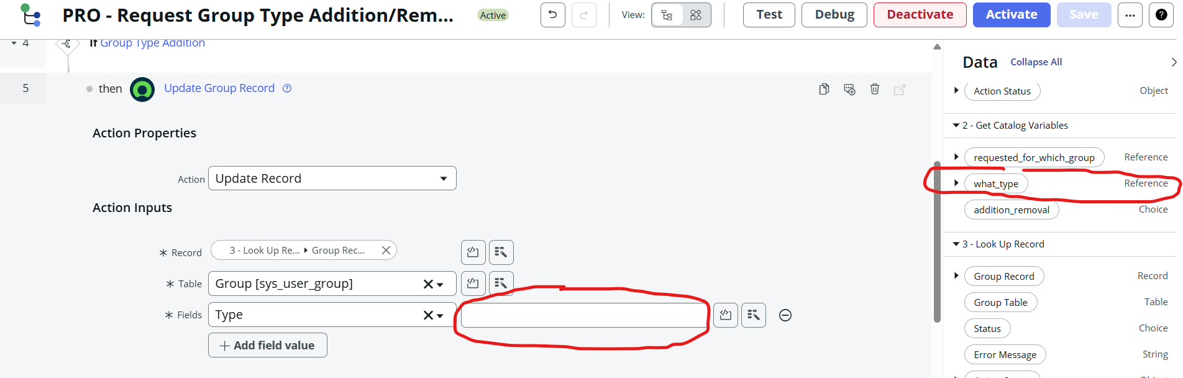Delete the Update Group Record step

click(x=875, y=89)
